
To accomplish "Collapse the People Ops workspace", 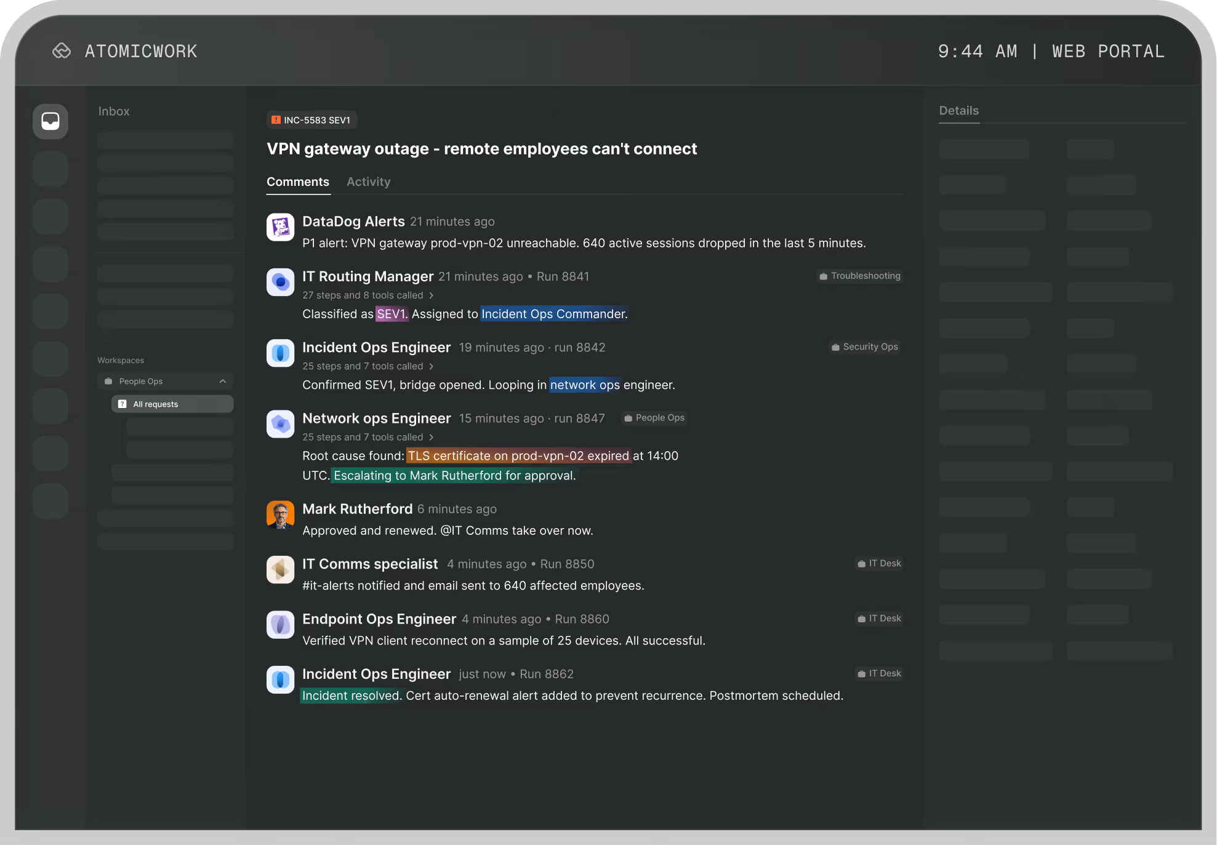I will pos(223,382).
